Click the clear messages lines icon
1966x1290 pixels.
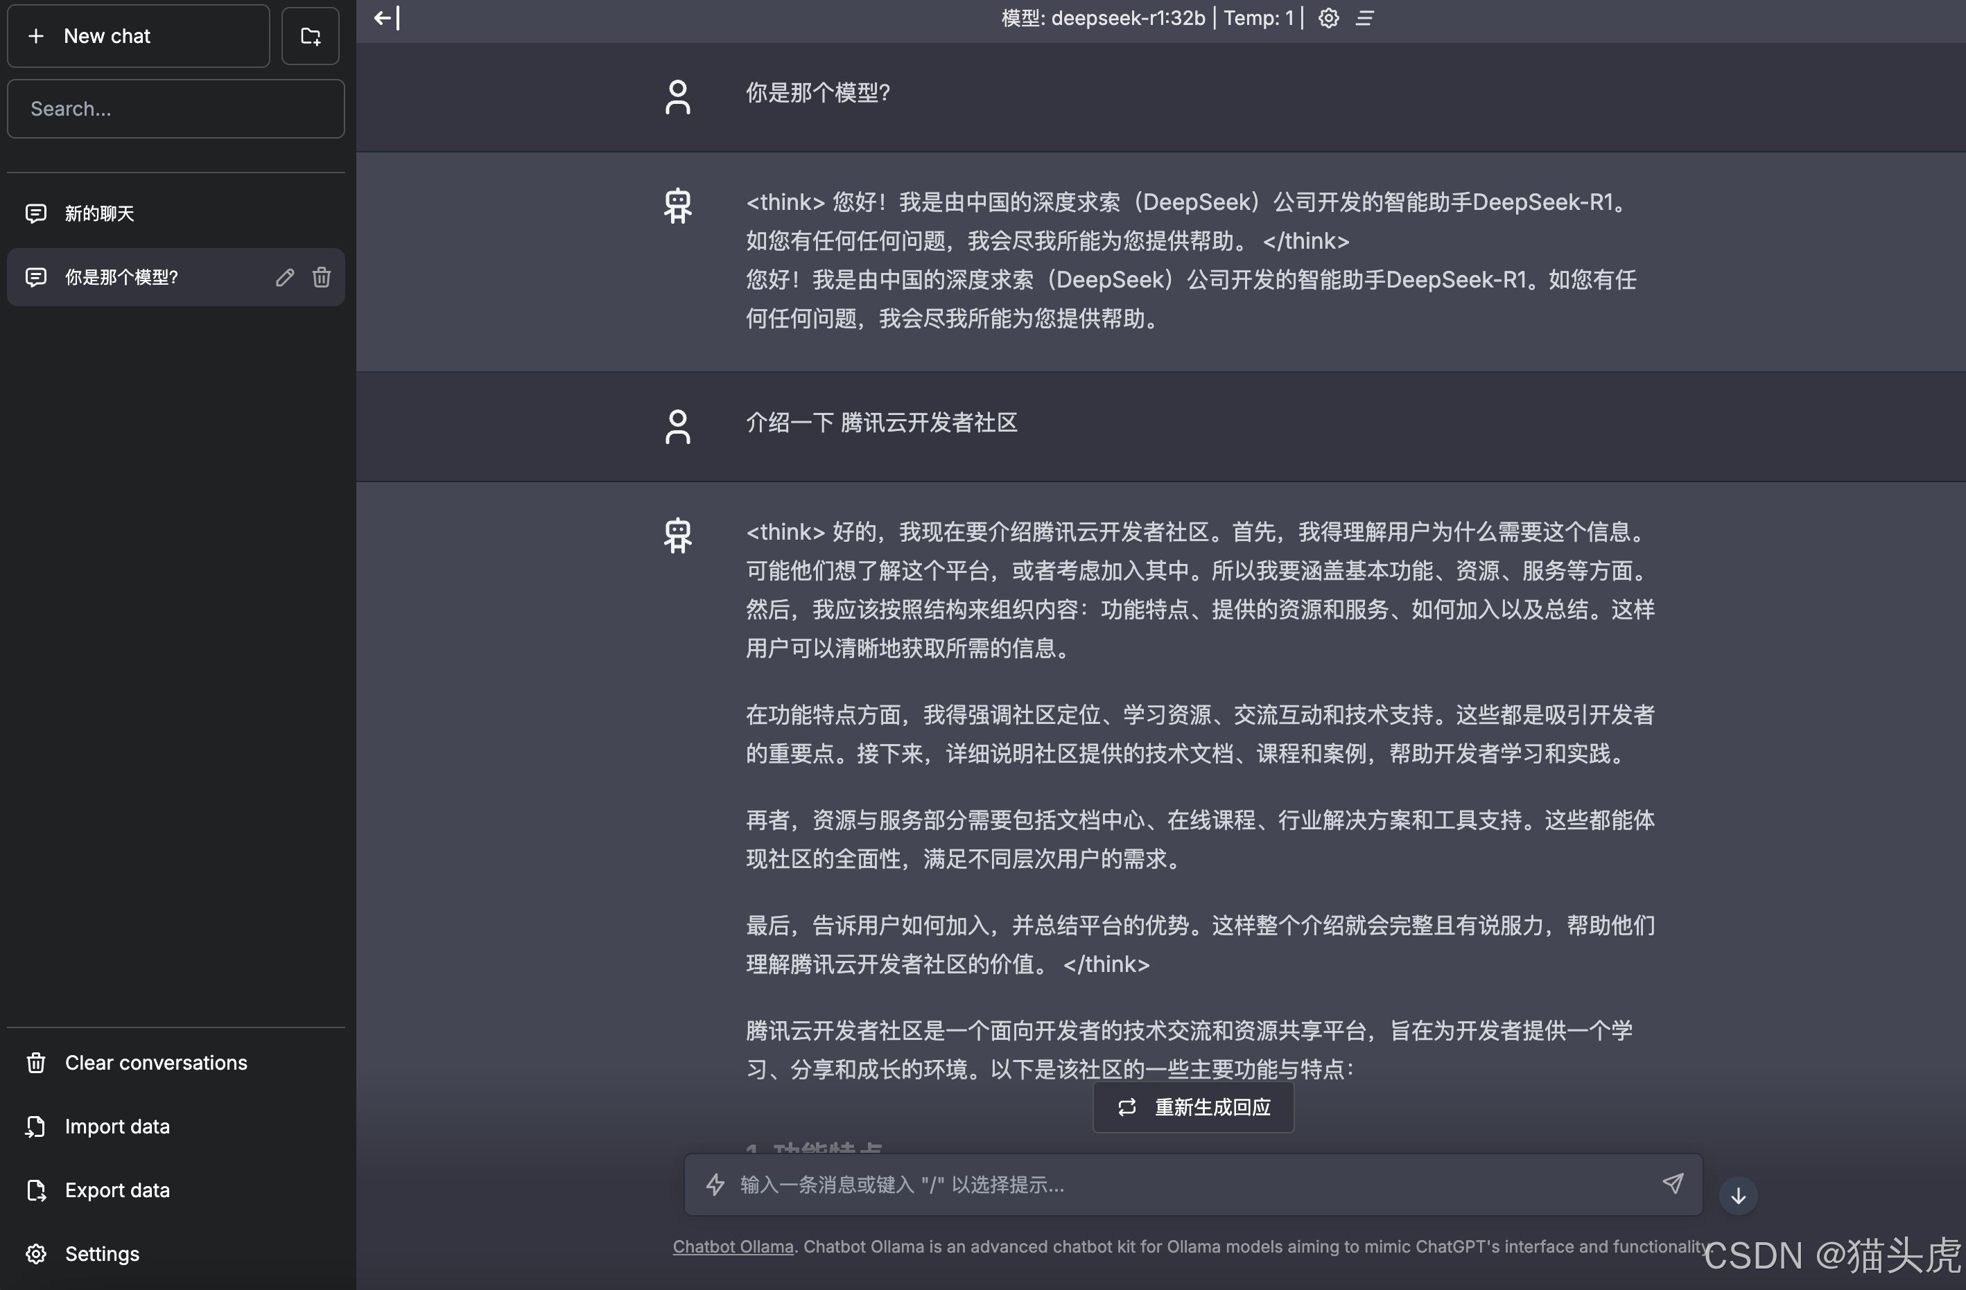point(1365,18)
